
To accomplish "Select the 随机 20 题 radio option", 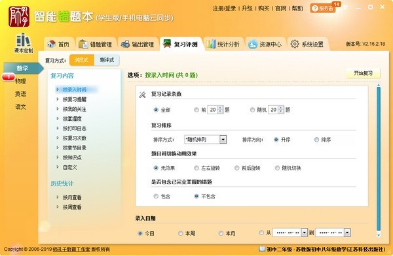I will (x=252, y=110).
